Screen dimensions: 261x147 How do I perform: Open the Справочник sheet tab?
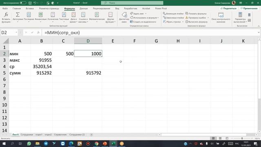click(x=60, y=135)
